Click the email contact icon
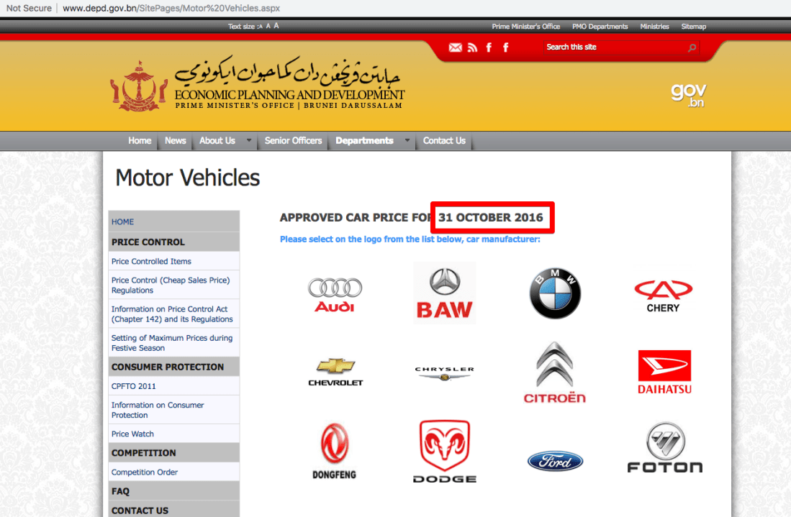The image size is (791, 517). pyautogui.click(x=455, y=47)
